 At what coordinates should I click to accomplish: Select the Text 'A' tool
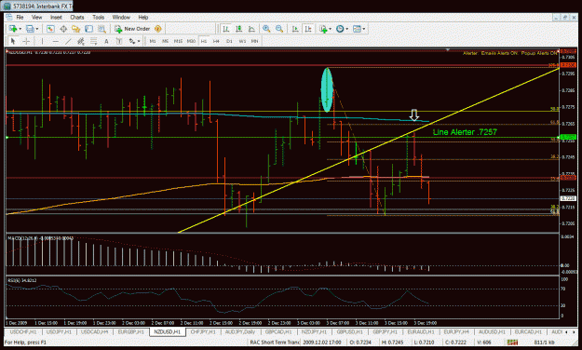click(x=106, y=41)
